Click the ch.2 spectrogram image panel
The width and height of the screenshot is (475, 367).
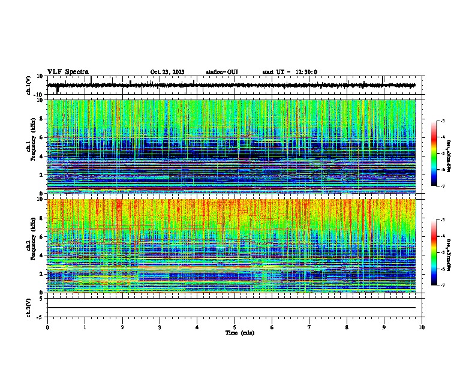tap(232, 246)
